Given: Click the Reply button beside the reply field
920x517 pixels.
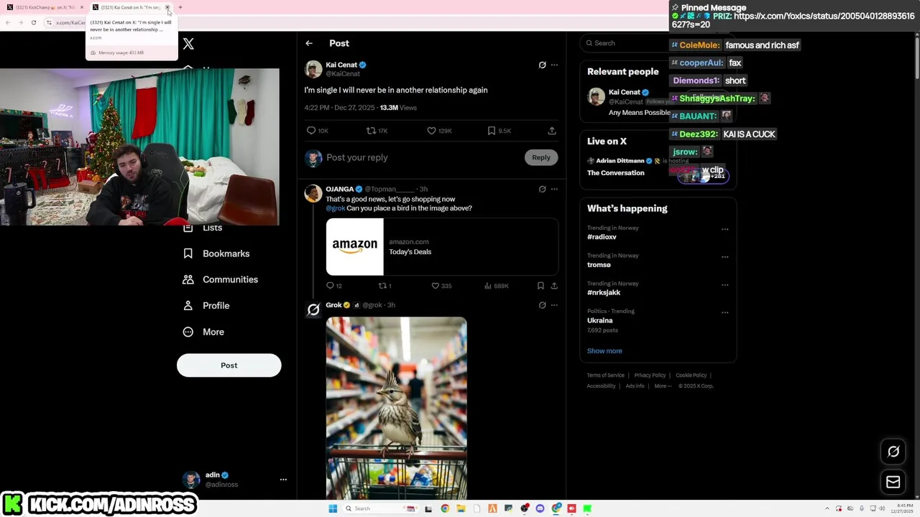Looking at the screenshot, I should pyautogui.click(x=541, y=157).
